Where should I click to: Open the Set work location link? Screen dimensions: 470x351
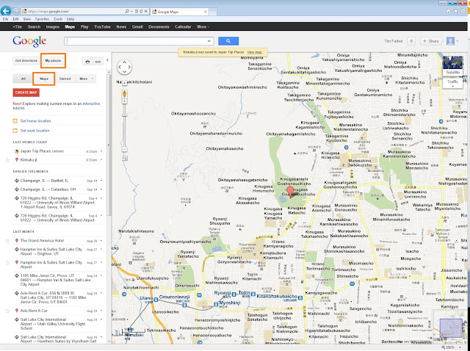pos(35,131)
